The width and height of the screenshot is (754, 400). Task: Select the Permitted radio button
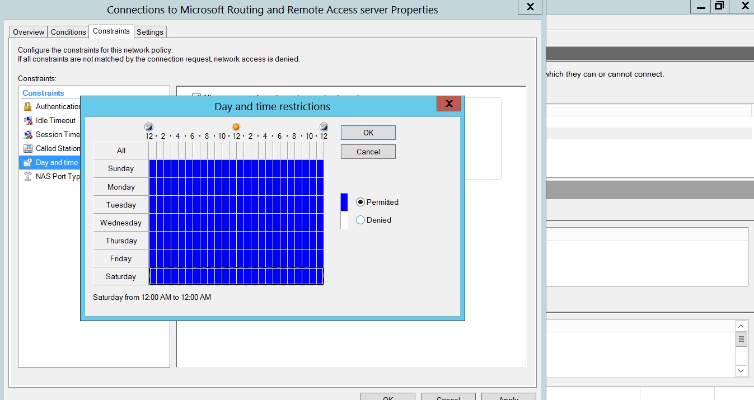click(360, 202)
